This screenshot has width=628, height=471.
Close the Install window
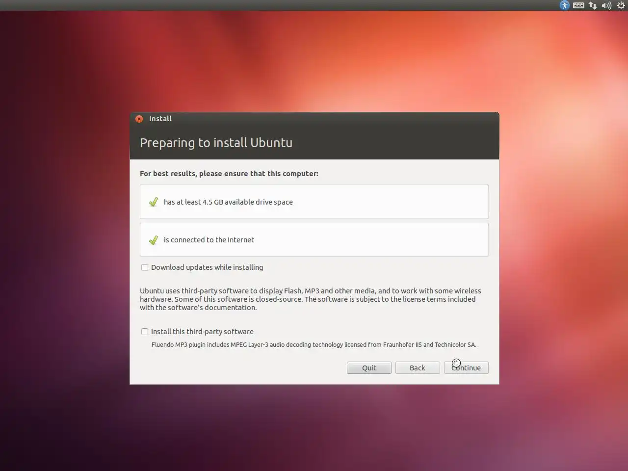coord(139,119)
